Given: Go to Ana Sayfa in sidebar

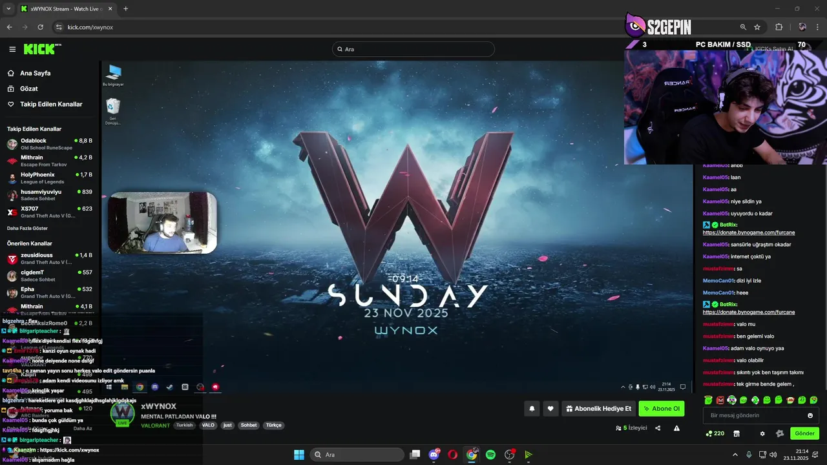Looking at the screenshot, I should pyautogui.click(x=35, y=73).
